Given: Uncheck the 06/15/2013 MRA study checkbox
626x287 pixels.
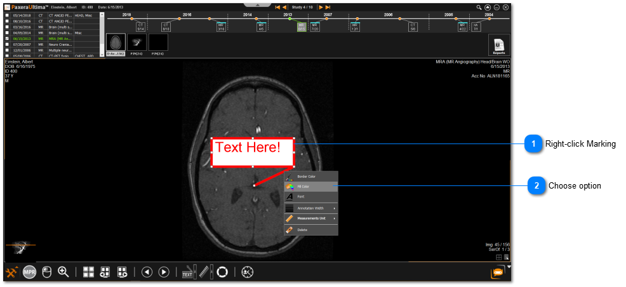Looking at the screenshot, I should pos(7,38).
